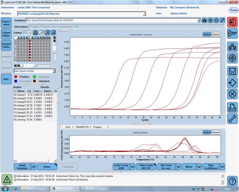Click the pencil rename analysis icon
The height and width of the screenshot is (192, 239).
222,20
